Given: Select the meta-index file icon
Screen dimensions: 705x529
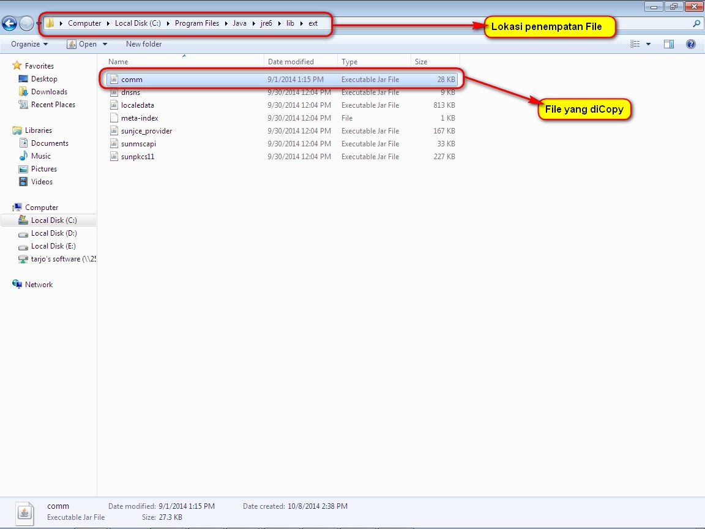Looking at the screenshot, I should click(114, 118).
